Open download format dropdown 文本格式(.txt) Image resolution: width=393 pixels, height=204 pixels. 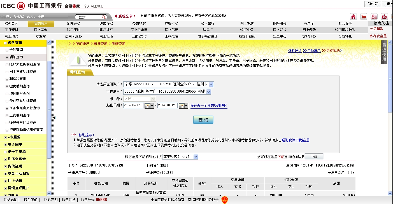[x=196, y=156]
